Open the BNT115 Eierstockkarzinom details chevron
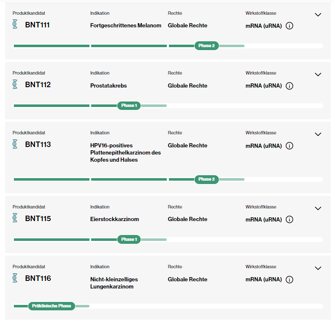Screen dimensions: 334x323 pyautogui.click(x=318, y=208)
